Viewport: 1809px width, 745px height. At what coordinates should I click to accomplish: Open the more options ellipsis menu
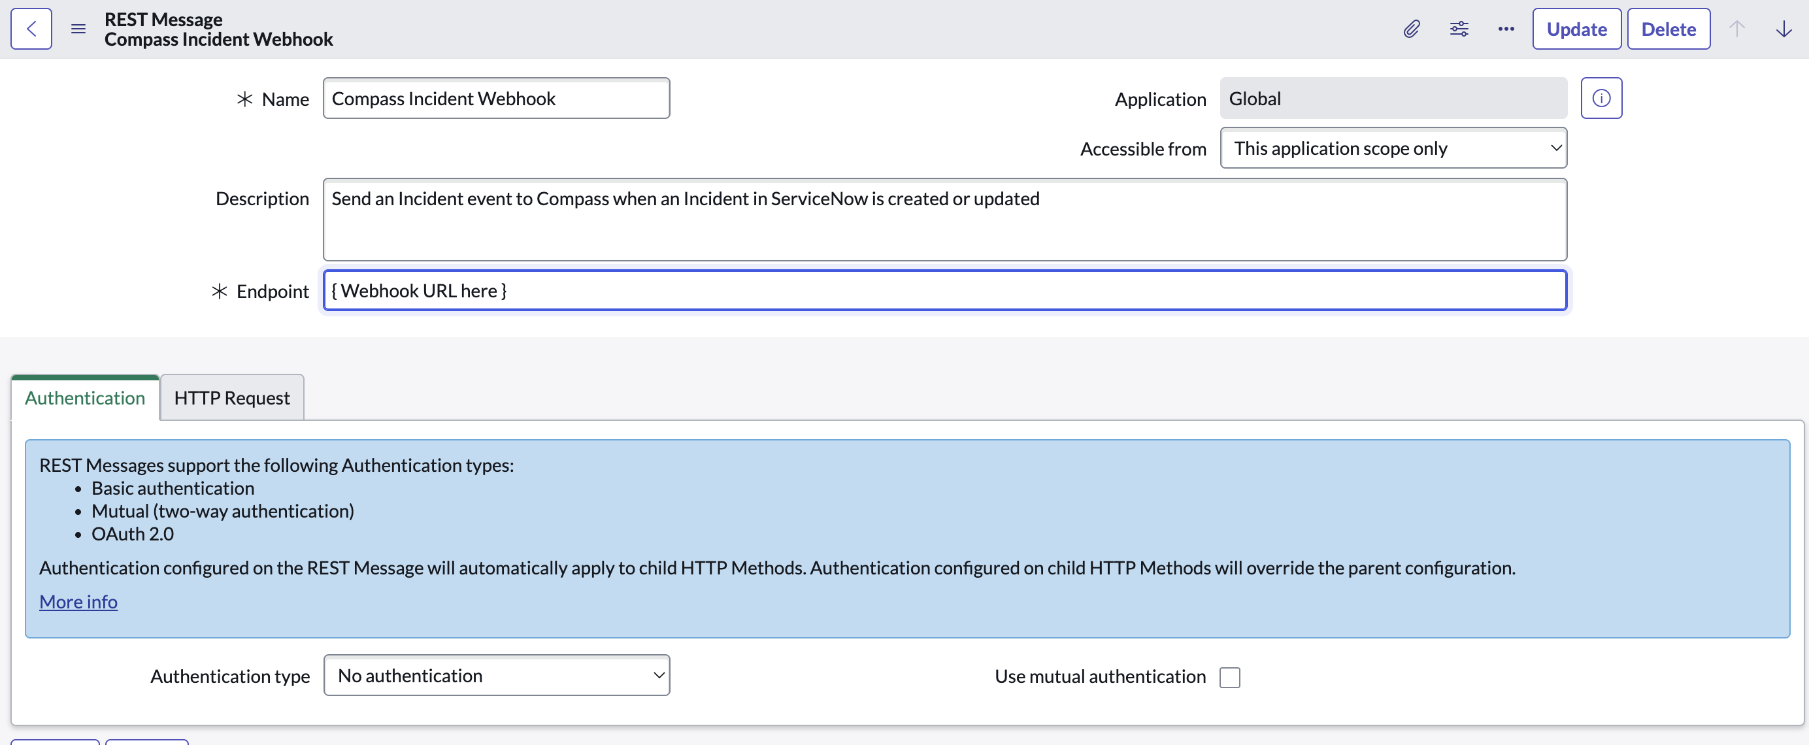(x=1506, y=28)
